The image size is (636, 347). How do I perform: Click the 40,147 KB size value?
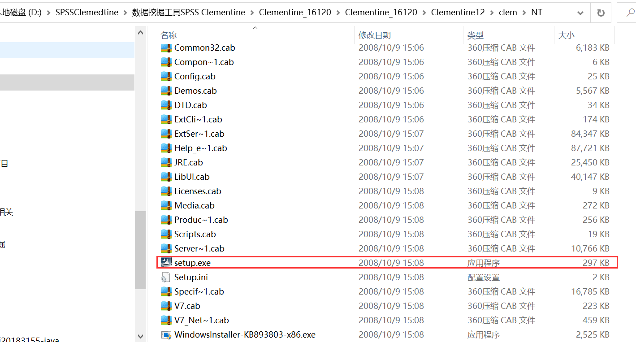click(590, 177)
